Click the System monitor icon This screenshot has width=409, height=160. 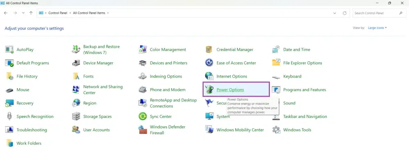point(209,116)
